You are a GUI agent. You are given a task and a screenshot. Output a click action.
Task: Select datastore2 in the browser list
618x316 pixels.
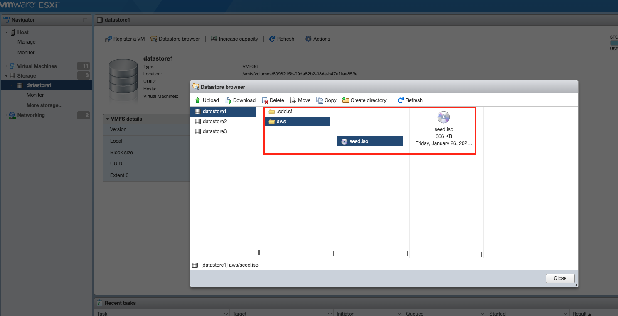(x=214, y=122)
